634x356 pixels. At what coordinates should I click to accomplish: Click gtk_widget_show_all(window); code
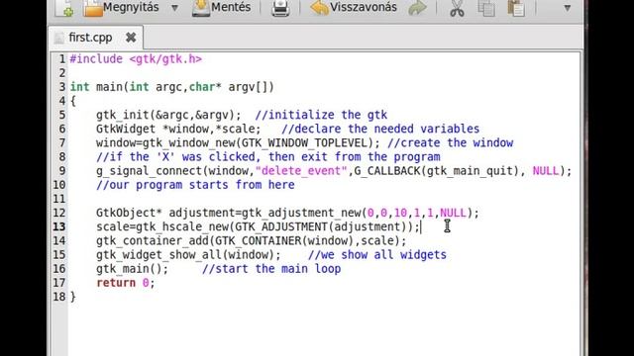tap(188, 255)
